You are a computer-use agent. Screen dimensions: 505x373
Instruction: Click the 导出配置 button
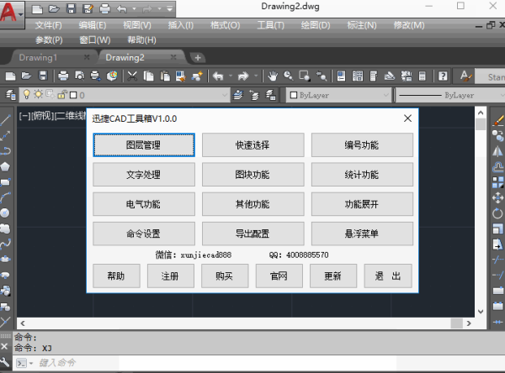(x=252, y=234)
